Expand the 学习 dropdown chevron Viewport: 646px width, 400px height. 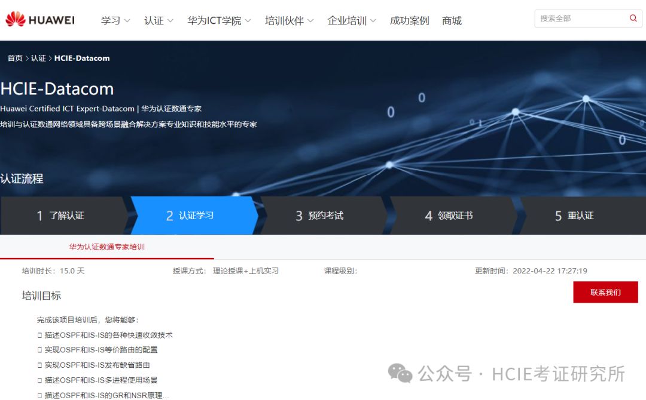click(x=127, y=20)
